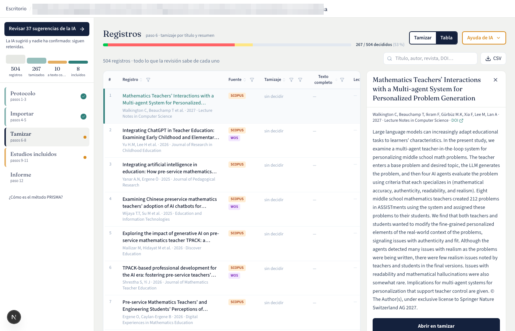Click the orange dot beside Estudios incluidos

tap(85, 157)
